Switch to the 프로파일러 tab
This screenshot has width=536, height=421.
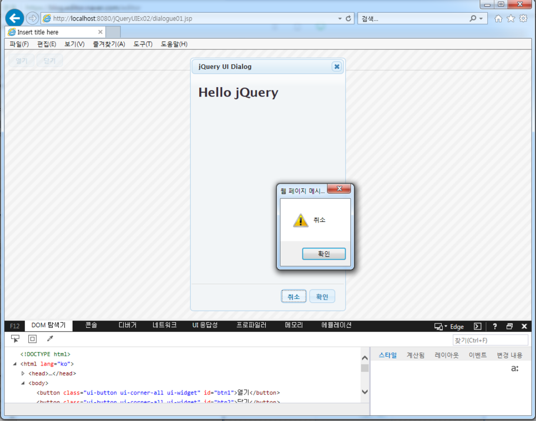[x=251, y=325]
